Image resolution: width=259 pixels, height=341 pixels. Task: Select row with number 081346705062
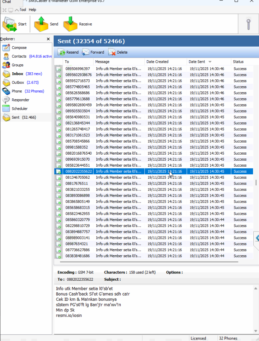coord(153,178)
